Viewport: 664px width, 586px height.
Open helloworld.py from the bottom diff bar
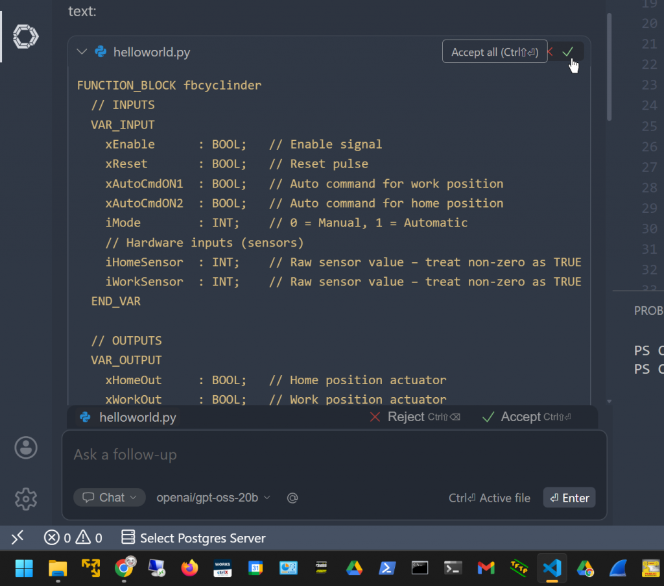(137, 417)
